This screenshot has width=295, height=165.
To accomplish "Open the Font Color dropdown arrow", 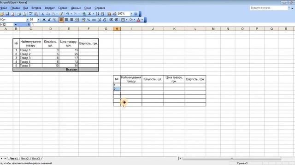I will [142, 20].
